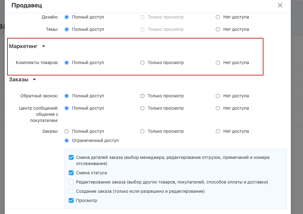
Task: Click the Продавец dialog title
Action: click(27, 6)
